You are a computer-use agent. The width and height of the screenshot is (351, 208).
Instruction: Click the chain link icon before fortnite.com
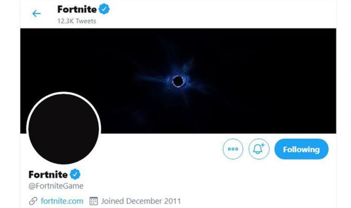point(33,201)
